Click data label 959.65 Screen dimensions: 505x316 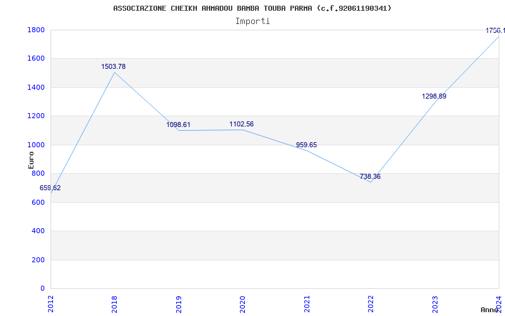click(306, 145)
